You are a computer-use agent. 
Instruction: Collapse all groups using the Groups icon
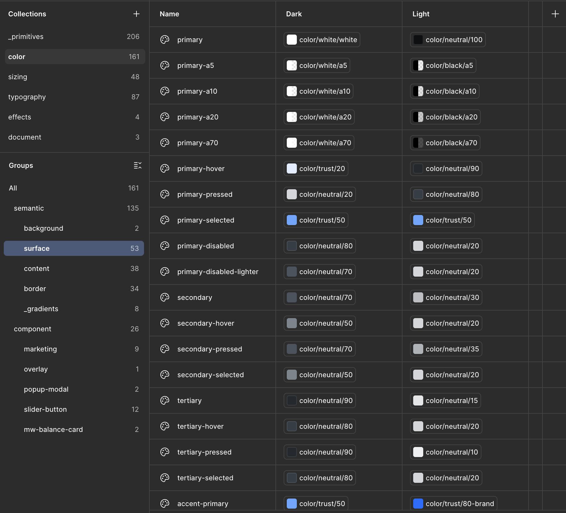pyautogui.click(x=138, y=165)
